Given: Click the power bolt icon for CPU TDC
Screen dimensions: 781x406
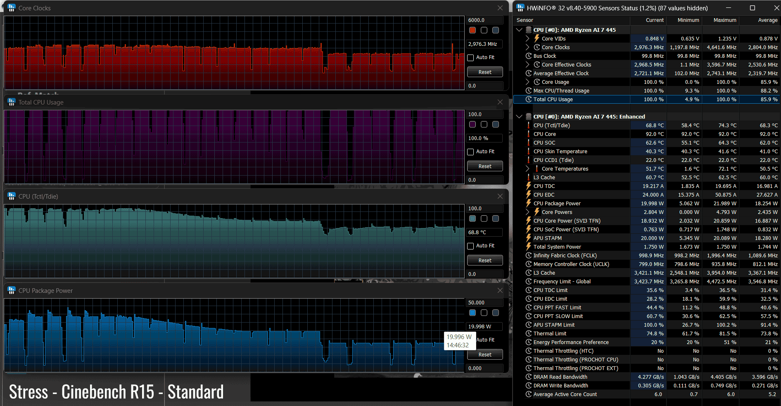Looking at the screenshot, I should [x=528, y=186].
